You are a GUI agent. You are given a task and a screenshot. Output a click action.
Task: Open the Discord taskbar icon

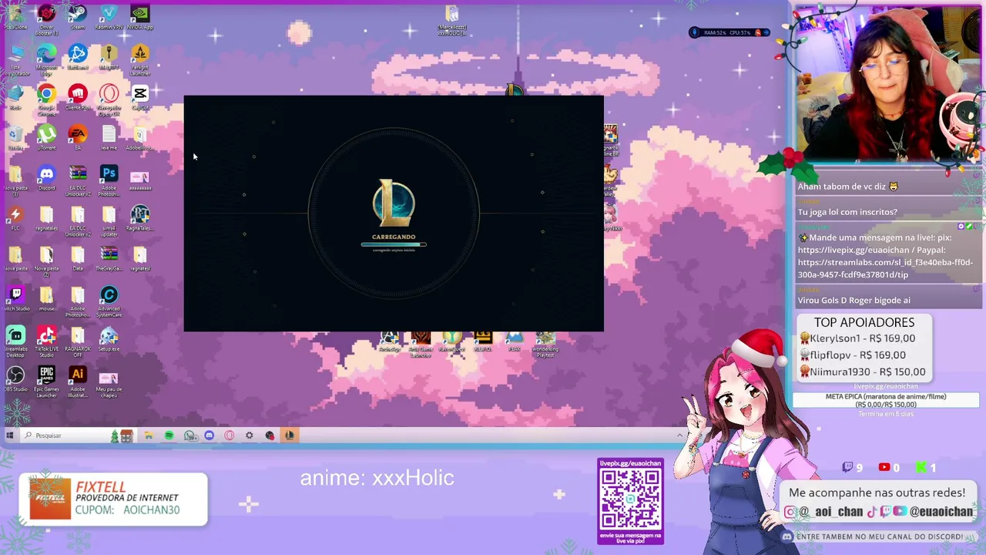[x=209, y=436]
